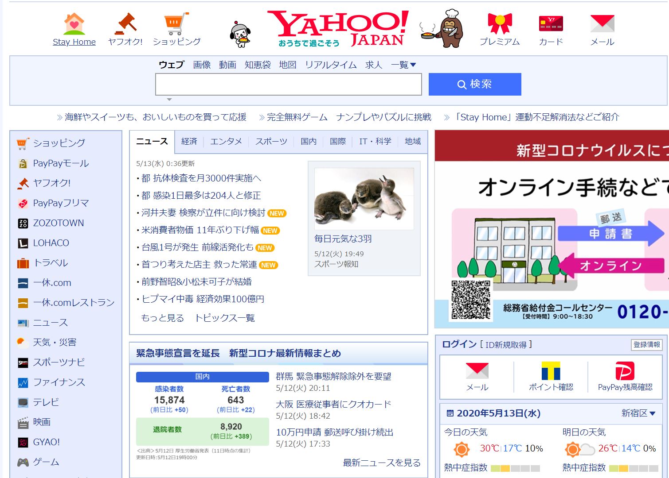Switch to the 国内 news tab
Screen dimensions: 669x478
[x=309, y=141]
